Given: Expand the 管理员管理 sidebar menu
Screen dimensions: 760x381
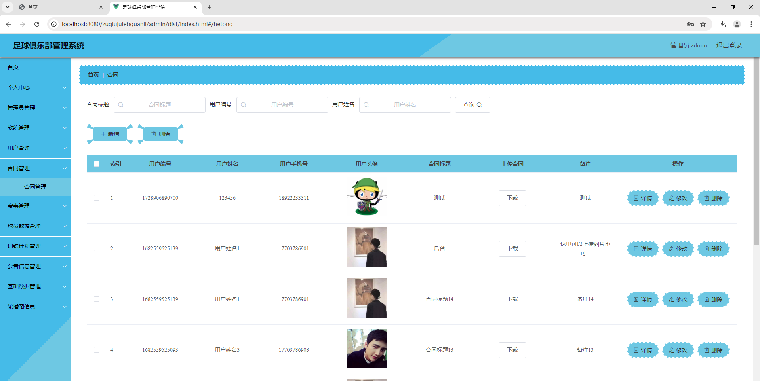Looking at the screenshot, I should pos(35,108).
